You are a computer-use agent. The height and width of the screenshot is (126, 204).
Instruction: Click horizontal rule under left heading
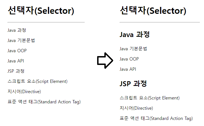(46, 22)
